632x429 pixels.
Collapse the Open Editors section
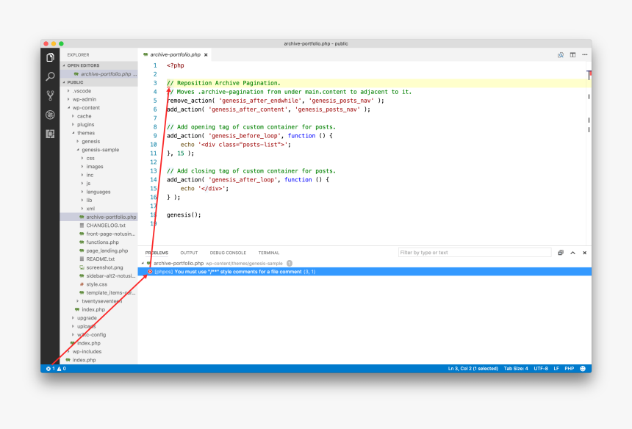98,65
